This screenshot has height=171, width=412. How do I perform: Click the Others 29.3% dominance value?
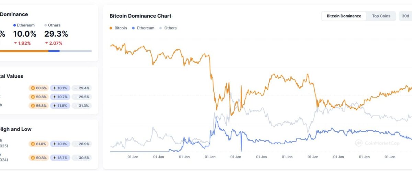[x=56, y=34]
